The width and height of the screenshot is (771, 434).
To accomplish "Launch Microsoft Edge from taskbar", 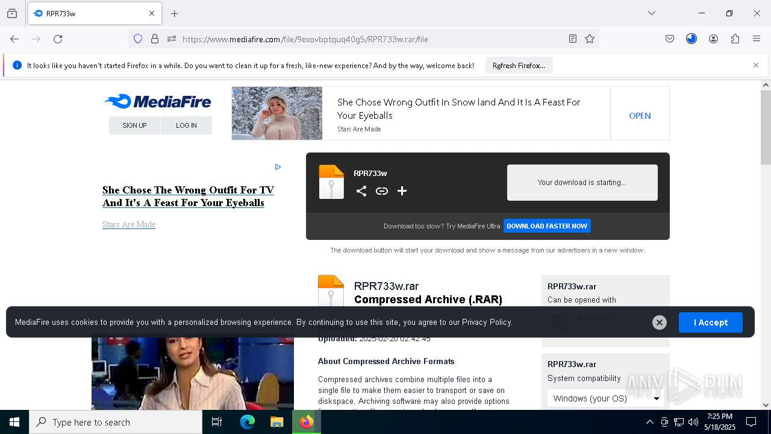I will click(248, 422).
